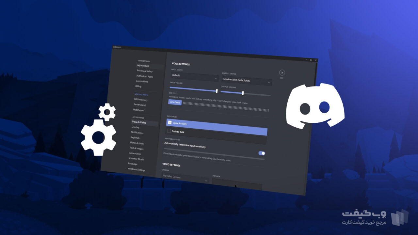418x235 pixels.
Task: Minimize the Discord window
Action: (307, 60)
